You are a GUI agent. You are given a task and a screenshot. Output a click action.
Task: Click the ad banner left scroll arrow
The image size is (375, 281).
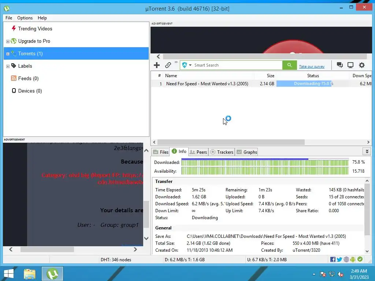[x=158, y=57]
